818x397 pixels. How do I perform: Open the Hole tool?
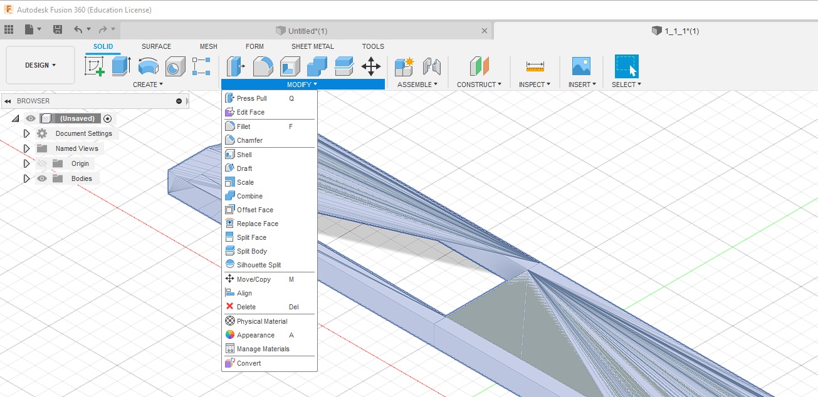[175, 66]
